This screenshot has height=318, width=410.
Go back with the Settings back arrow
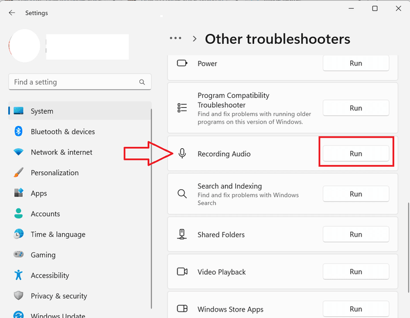coord(12,13)
